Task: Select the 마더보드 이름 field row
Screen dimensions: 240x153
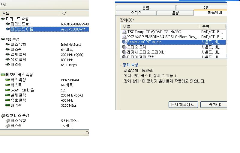Action: click(x=44, y=29)
